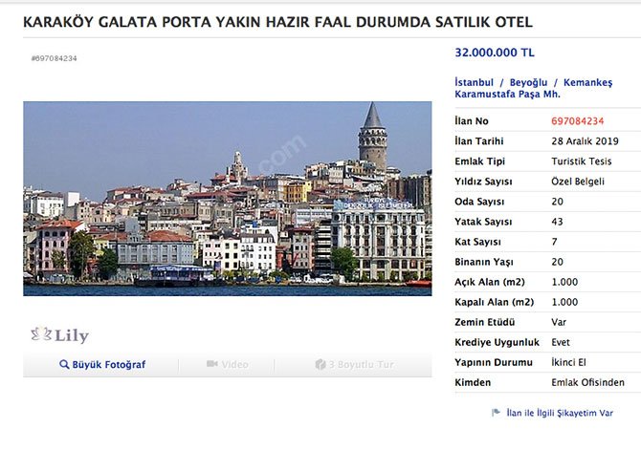Click the 3D cube icon

[320, 365]
